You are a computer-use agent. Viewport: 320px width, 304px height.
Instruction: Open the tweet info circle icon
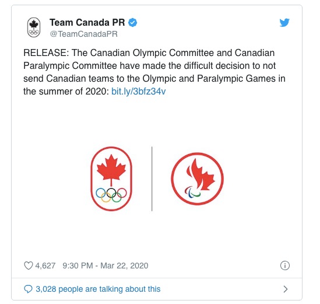(x=285, y=265)
